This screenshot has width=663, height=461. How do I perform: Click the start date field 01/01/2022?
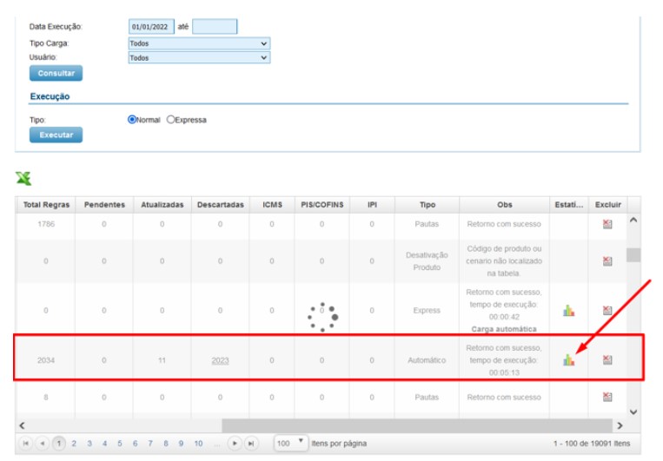click(x=151, y=27)
